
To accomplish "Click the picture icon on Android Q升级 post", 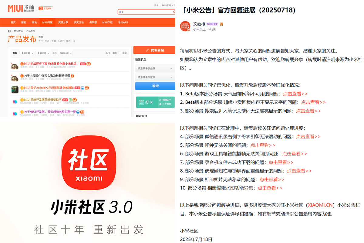I will [83, 88].
